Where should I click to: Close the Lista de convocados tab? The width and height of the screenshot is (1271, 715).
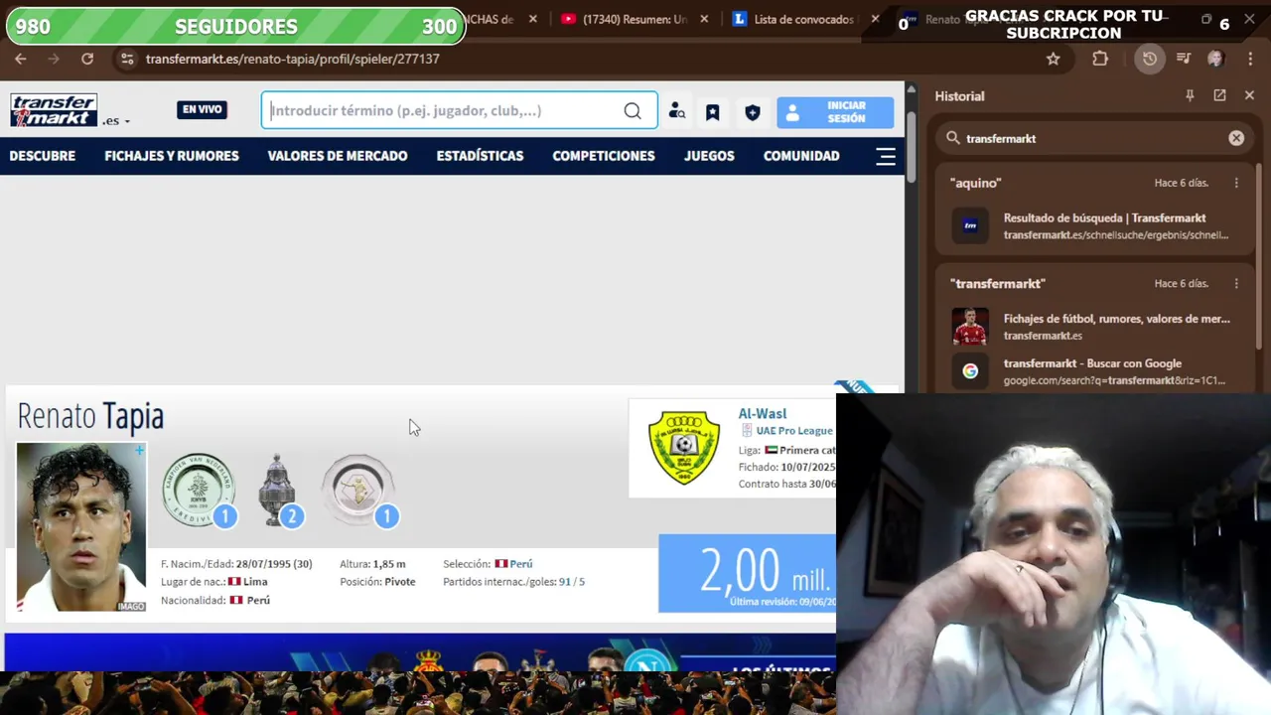[875, 19]
